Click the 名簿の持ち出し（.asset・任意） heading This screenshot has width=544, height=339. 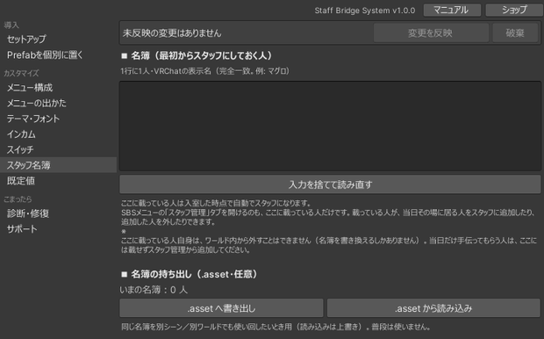point(190,274)
